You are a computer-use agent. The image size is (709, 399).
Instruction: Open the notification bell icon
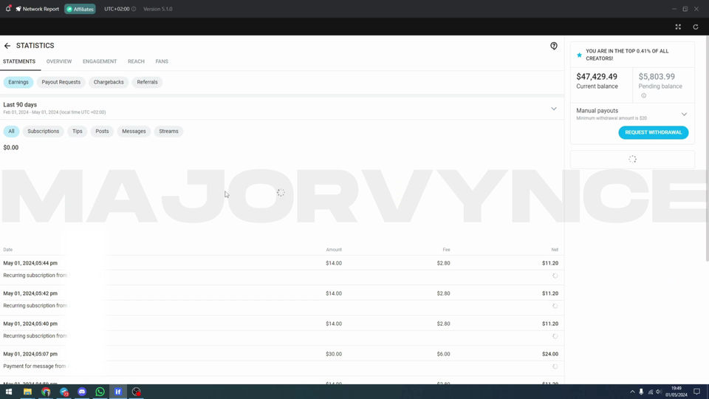coord(8,9)
